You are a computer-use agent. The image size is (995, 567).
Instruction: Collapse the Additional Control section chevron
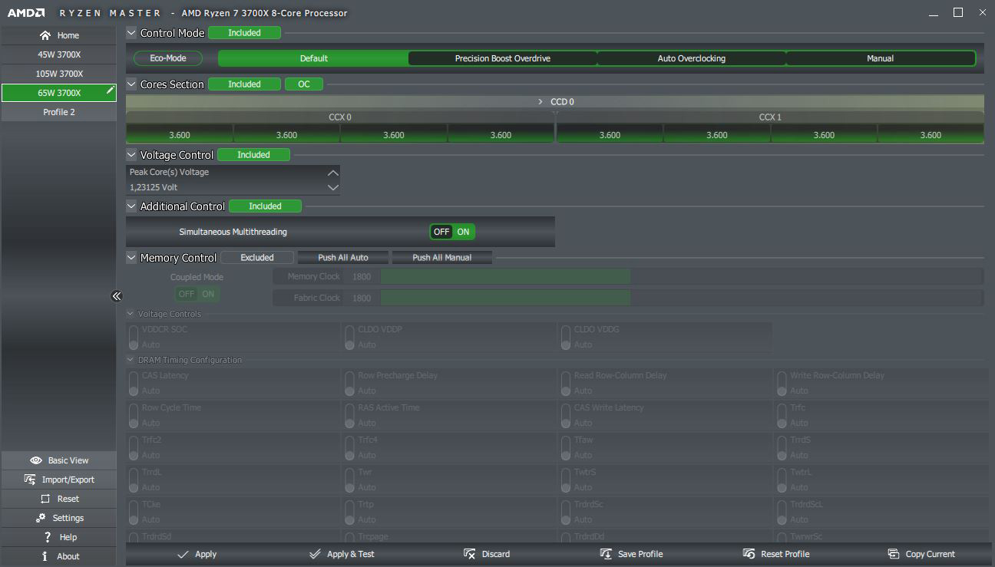coord(131,206)
